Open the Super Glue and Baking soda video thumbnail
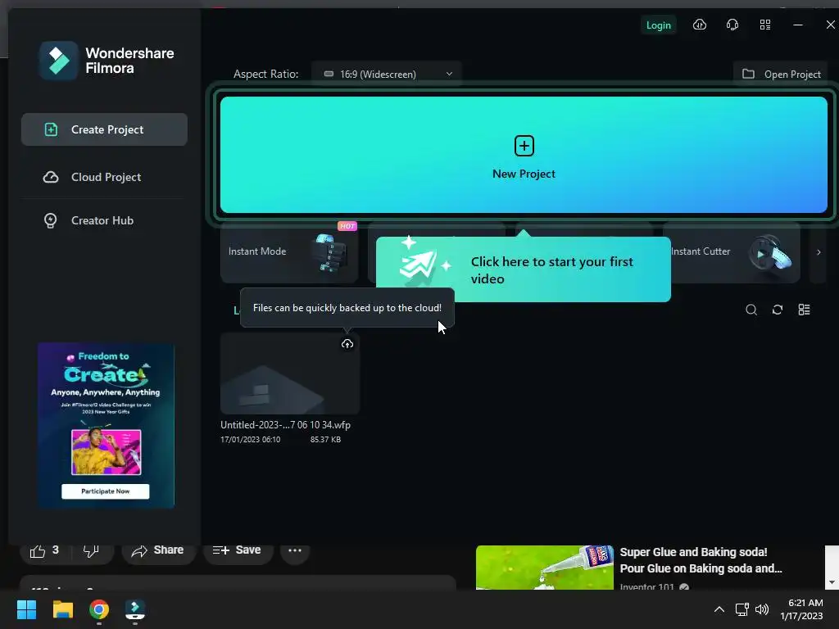 (545, 568)
